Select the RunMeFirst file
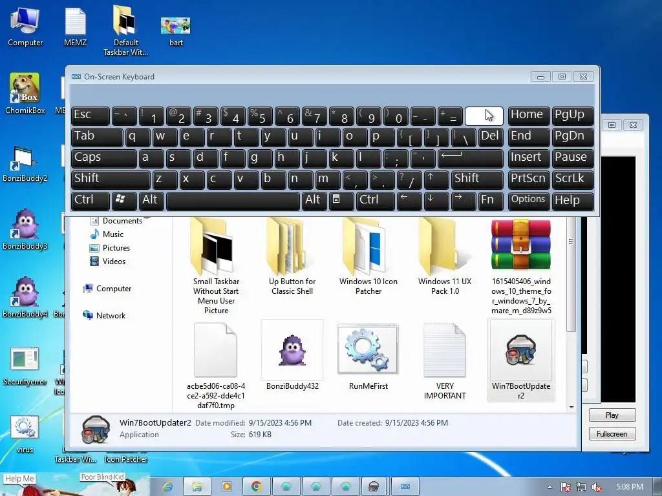Viewport: 662px width, 496px height. tap(368, 356)
